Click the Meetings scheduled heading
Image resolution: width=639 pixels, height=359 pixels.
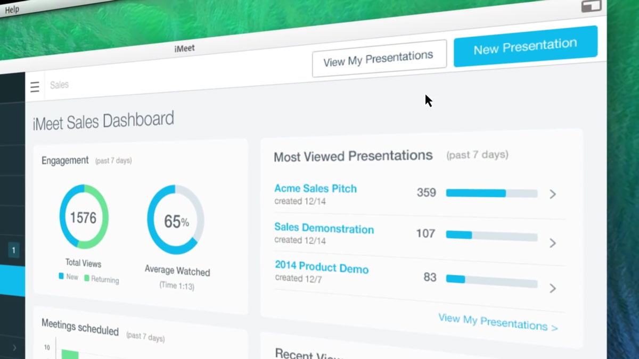click(x=80, y=327)
